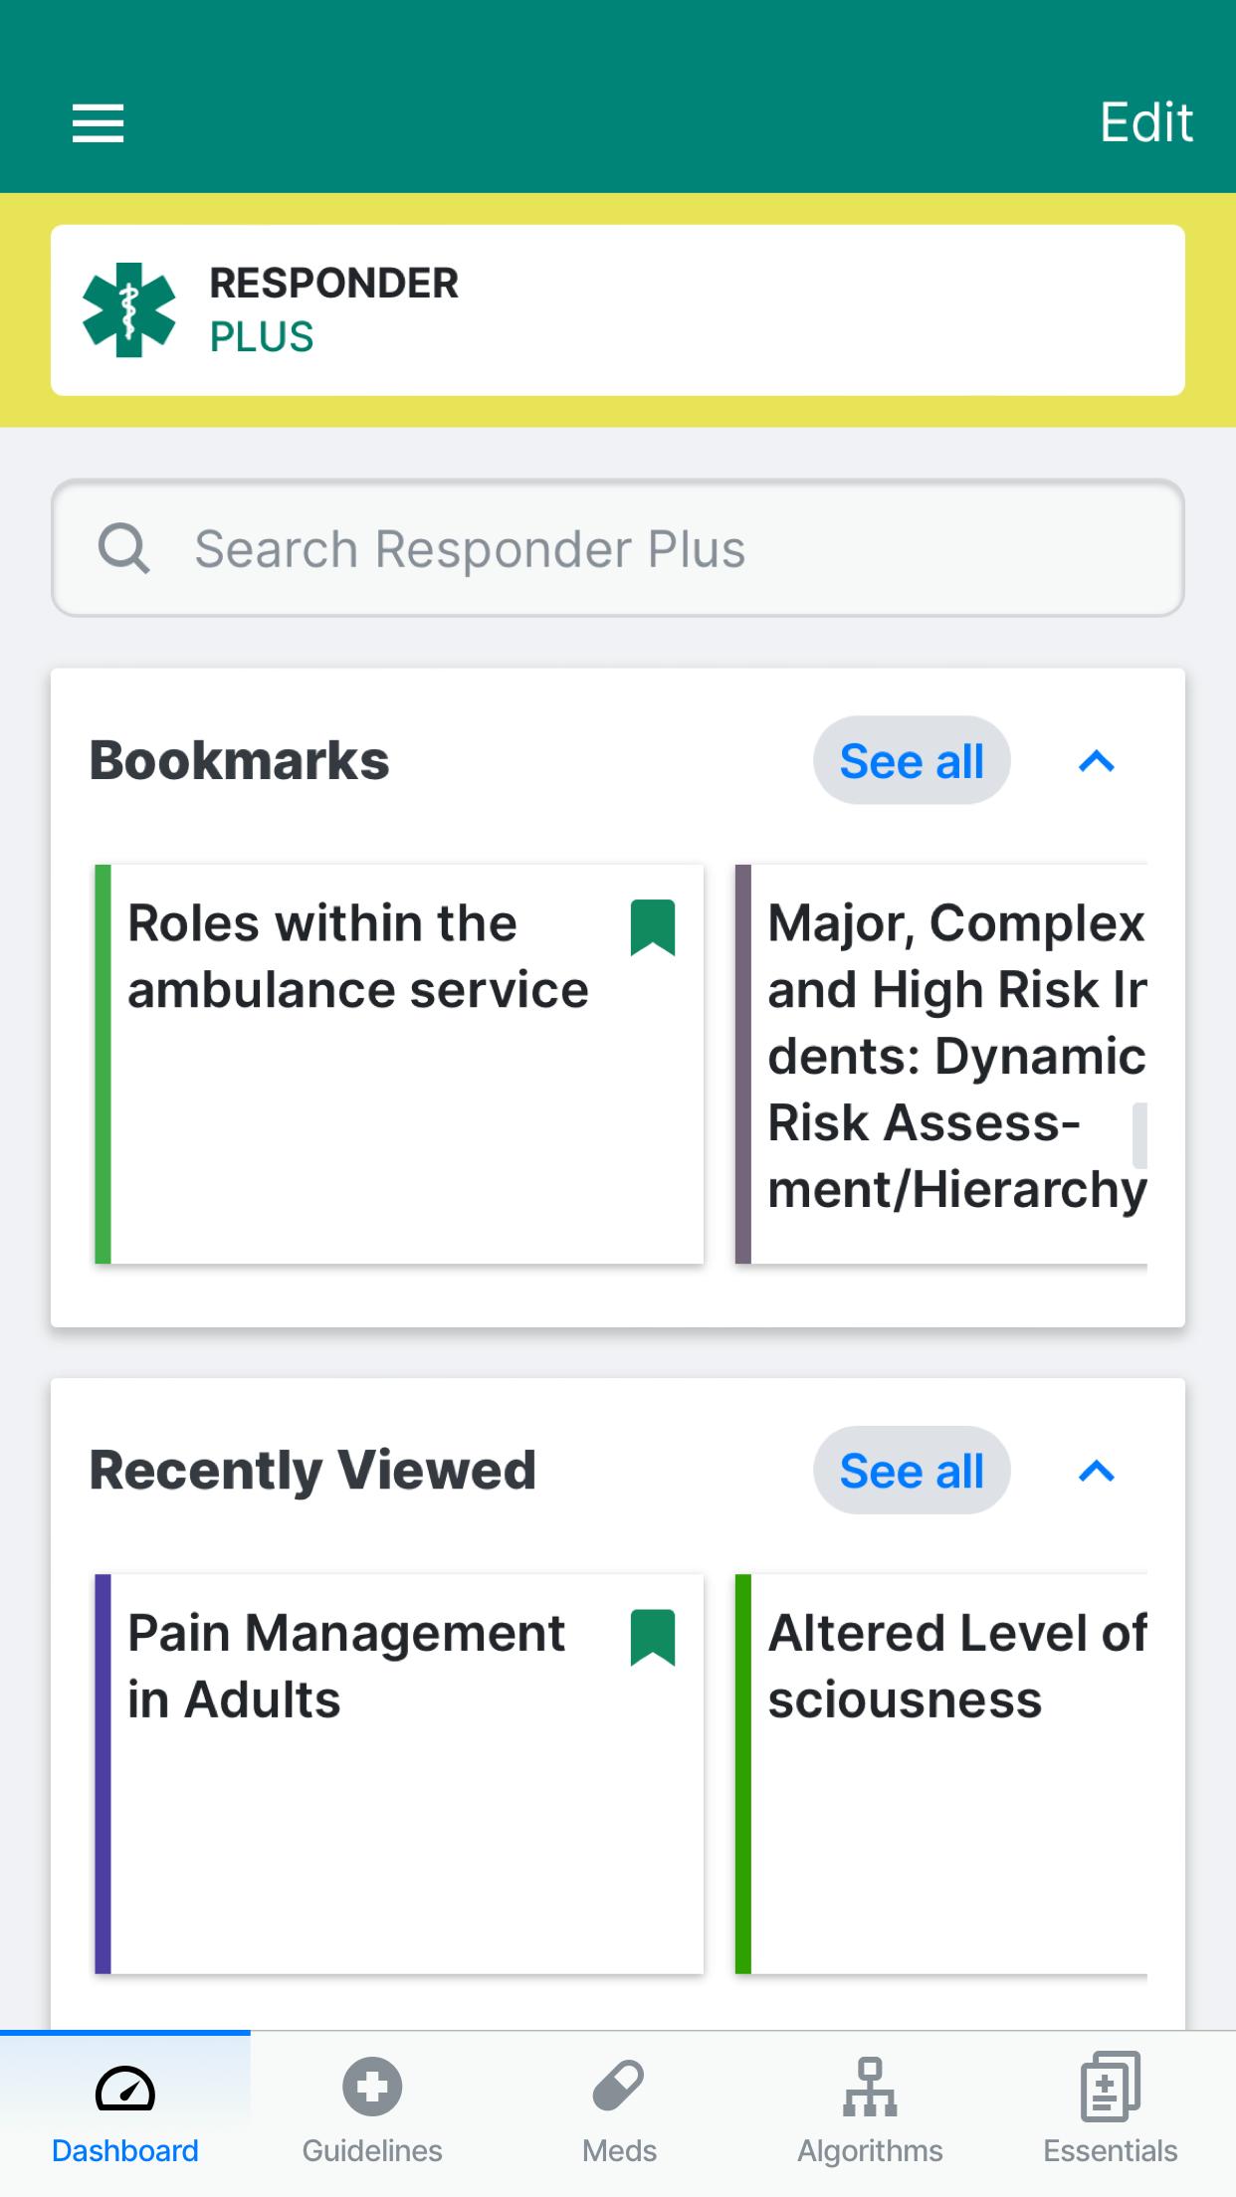See all Bookmarks

(912, 760)
